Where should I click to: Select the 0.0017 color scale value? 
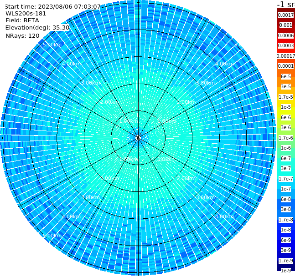286,15
